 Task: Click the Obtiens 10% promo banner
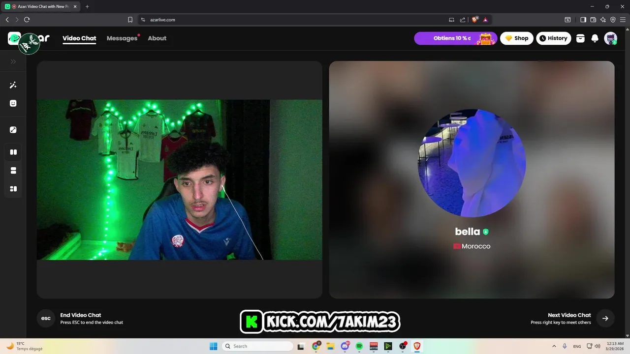pyautogui.click(x=455, y=38)
